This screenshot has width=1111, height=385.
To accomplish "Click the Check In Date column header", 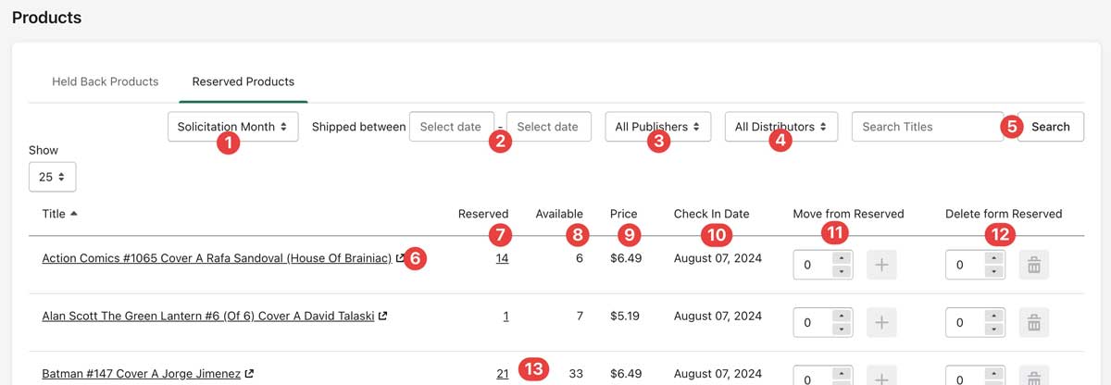I will click(x=712, y=214).
